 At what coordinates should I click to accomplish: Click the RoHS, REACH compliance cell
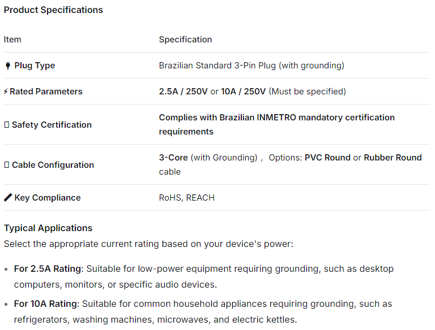[186, 198]
